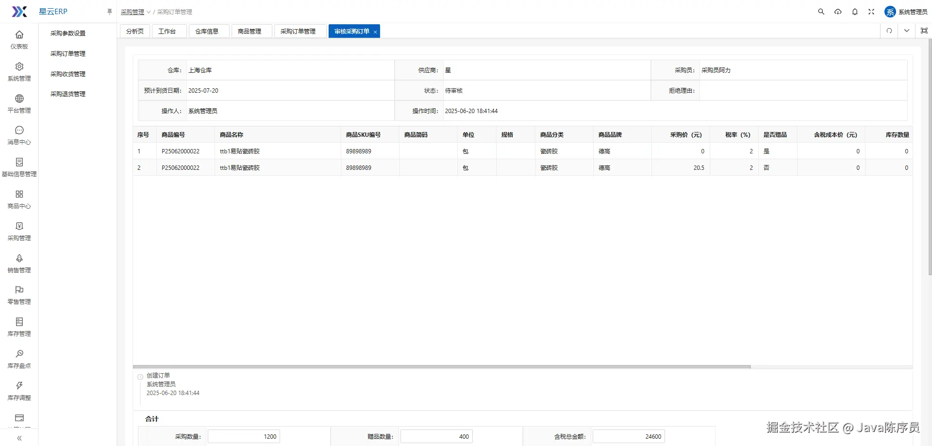Click the 创建订单 timeline entry
Image resolution: width=932 pixels, height=446 pixels.
tap(158, 376)
